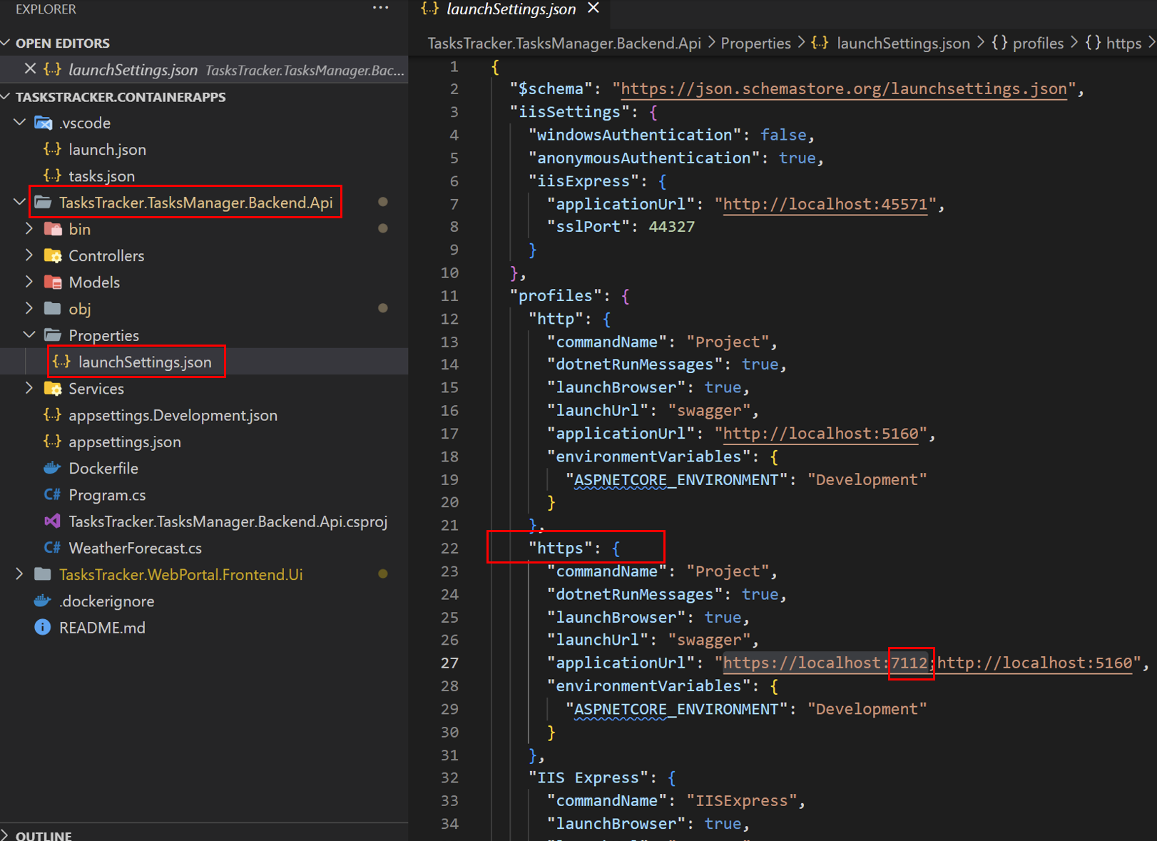Open the schemastore launchsettings.json URL link

click(844, 89)
